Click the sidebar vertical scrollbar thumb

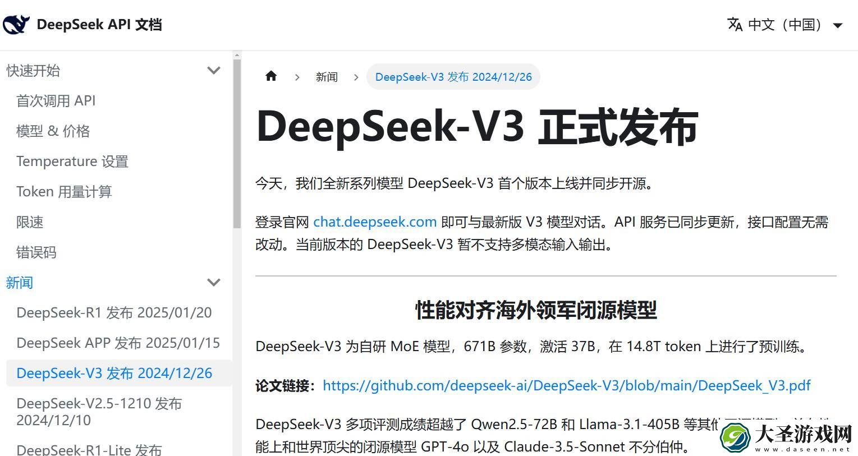click(x=237, y=144)
